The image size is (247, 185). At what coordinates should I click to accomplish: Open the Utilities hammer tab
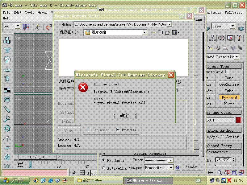pos(239,38)
